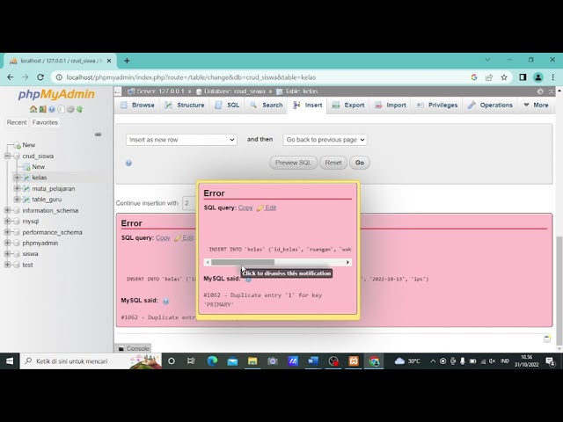Image resolution: width=563 pixels, height=422 pixels.
Task: Open phpMyAdmin documentation icon
Action: [52, 109]
